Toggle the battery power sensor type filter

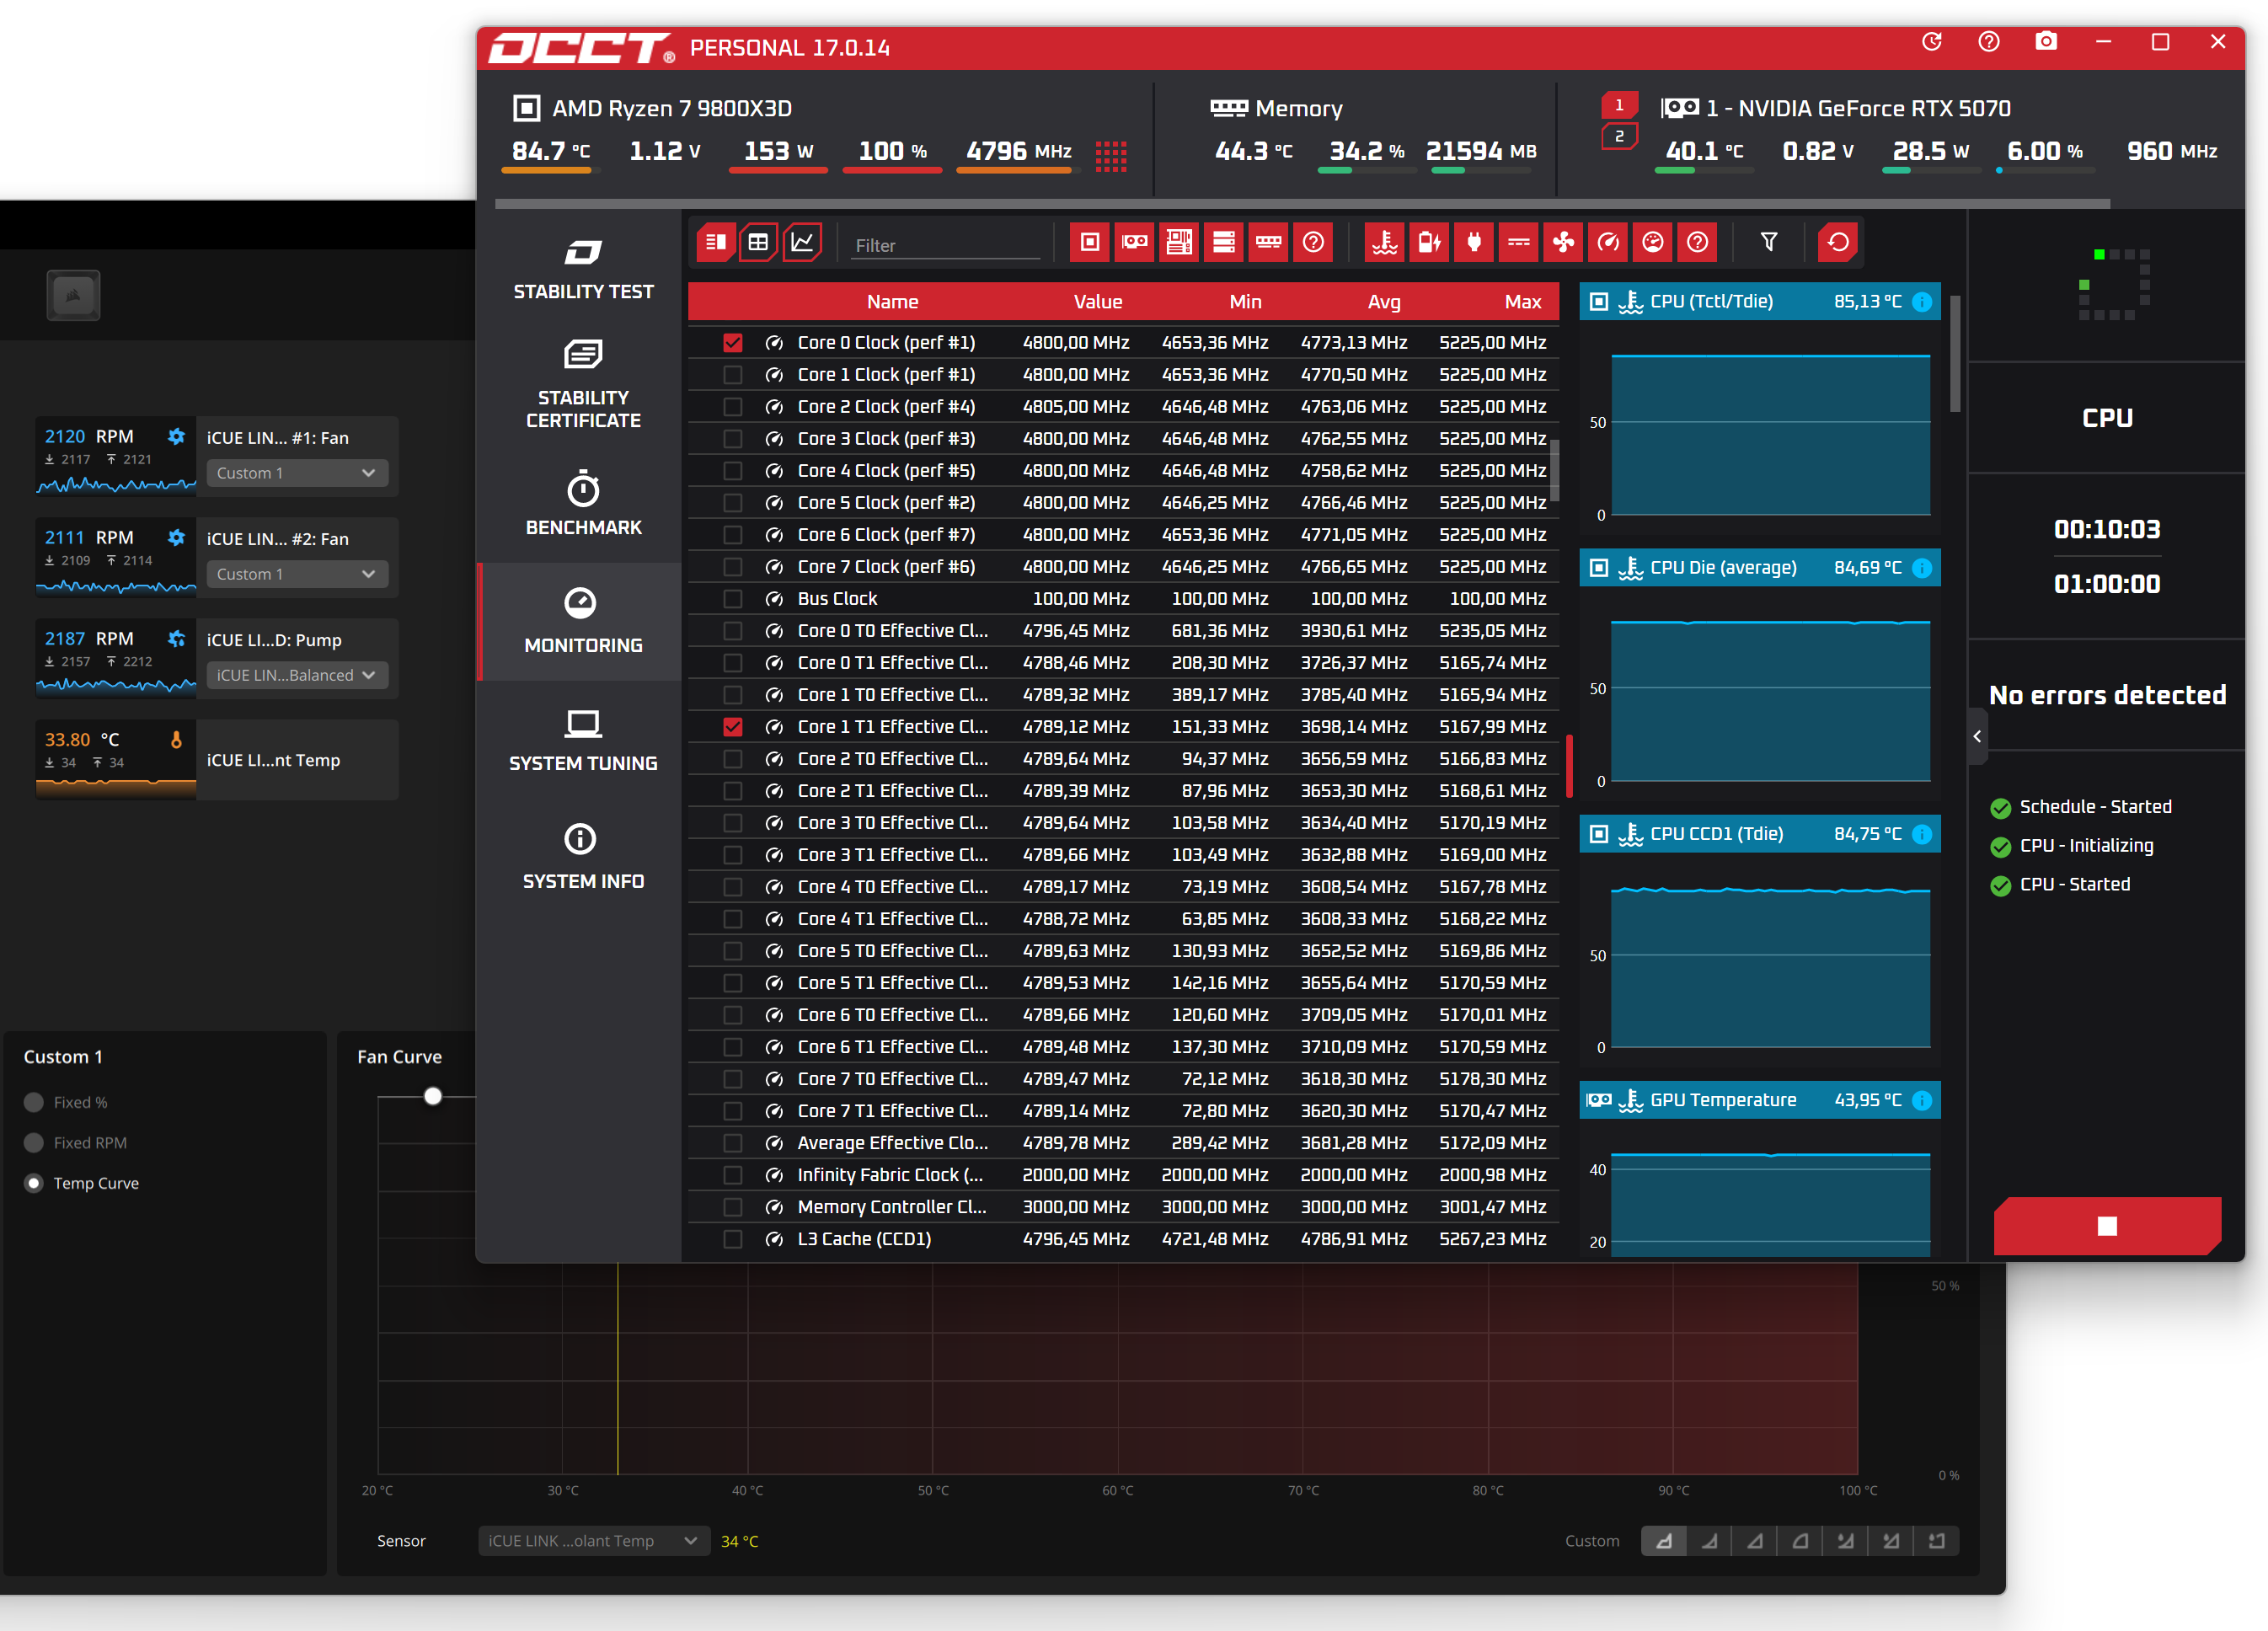pos(1429,242)
